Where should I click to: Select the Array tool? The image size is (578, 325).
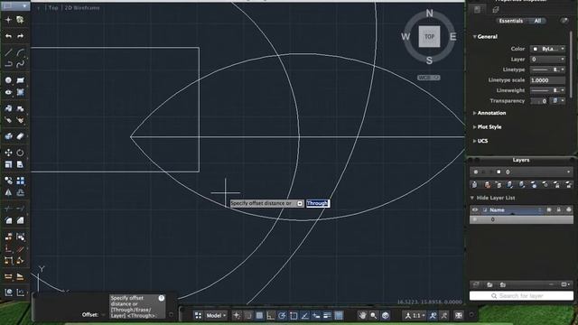click(20, 181)
